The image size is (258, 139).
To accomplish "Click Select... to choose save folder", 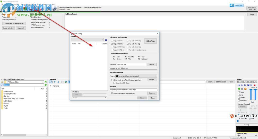I will (152, 93).
